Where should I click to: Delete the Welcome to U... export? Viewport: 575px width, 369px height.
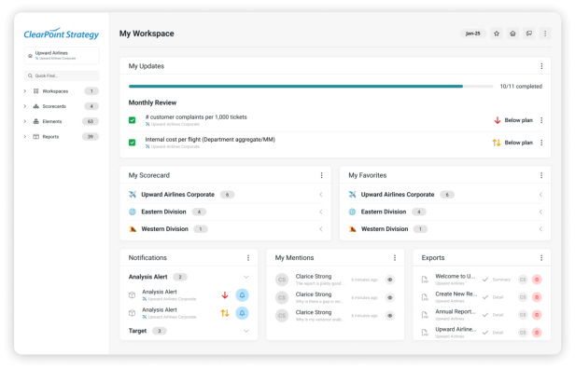pyautogui.click(x=537, y=280)
